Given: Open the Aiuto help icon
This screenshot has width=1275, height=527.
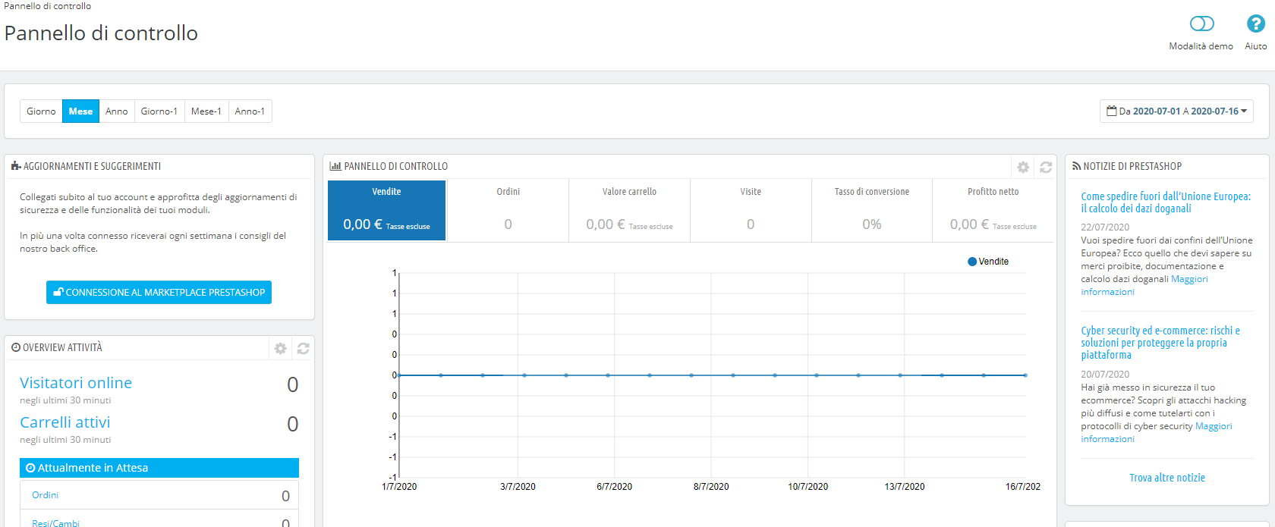Looking at the screenshot, I should pyautogui.click(x=1255, y=24).
